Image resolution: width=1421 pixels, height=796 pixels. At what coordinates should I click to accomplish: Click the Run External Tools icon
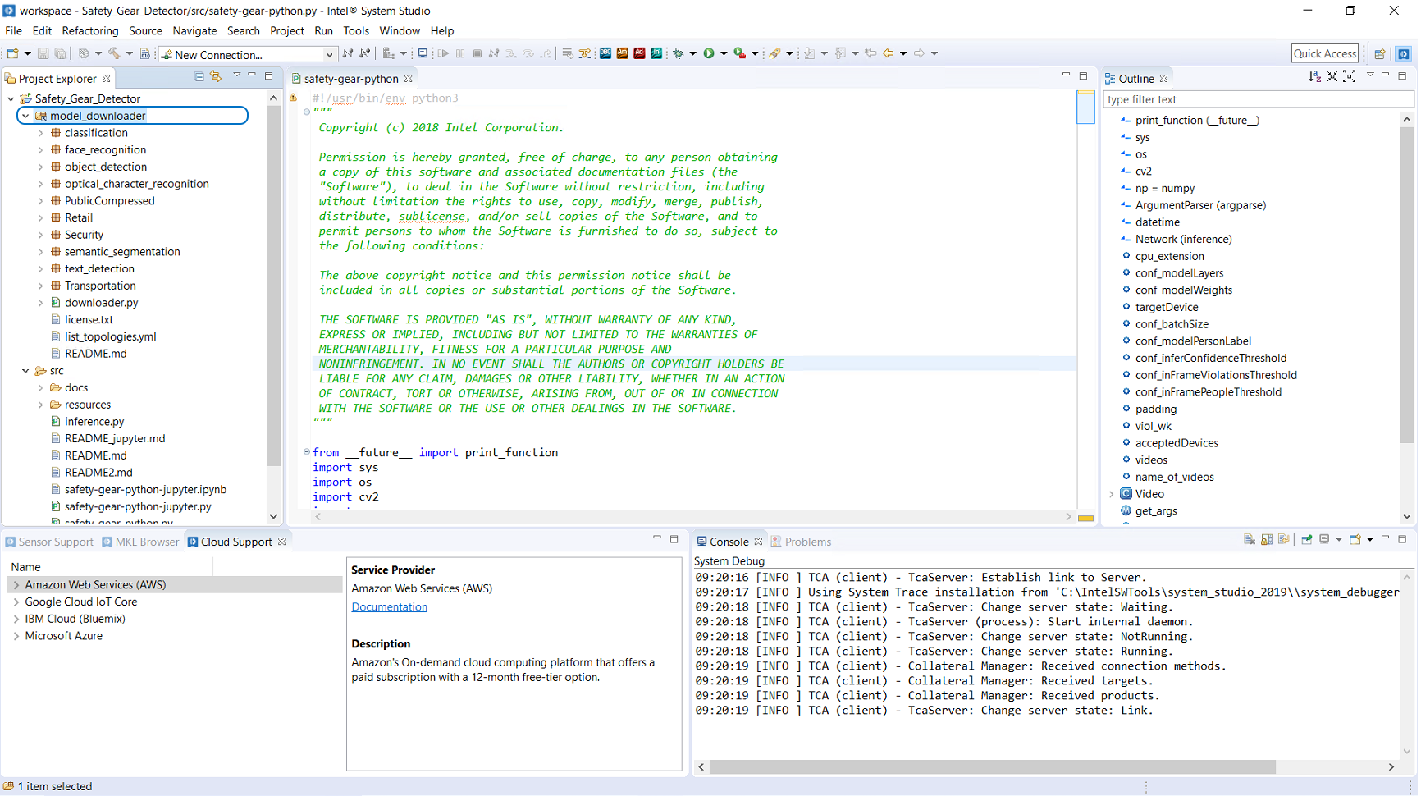click(x=739, y=53)
